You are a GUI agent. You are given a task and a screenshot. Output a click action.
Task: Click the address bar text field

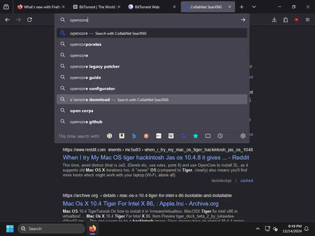coord(153,20)
